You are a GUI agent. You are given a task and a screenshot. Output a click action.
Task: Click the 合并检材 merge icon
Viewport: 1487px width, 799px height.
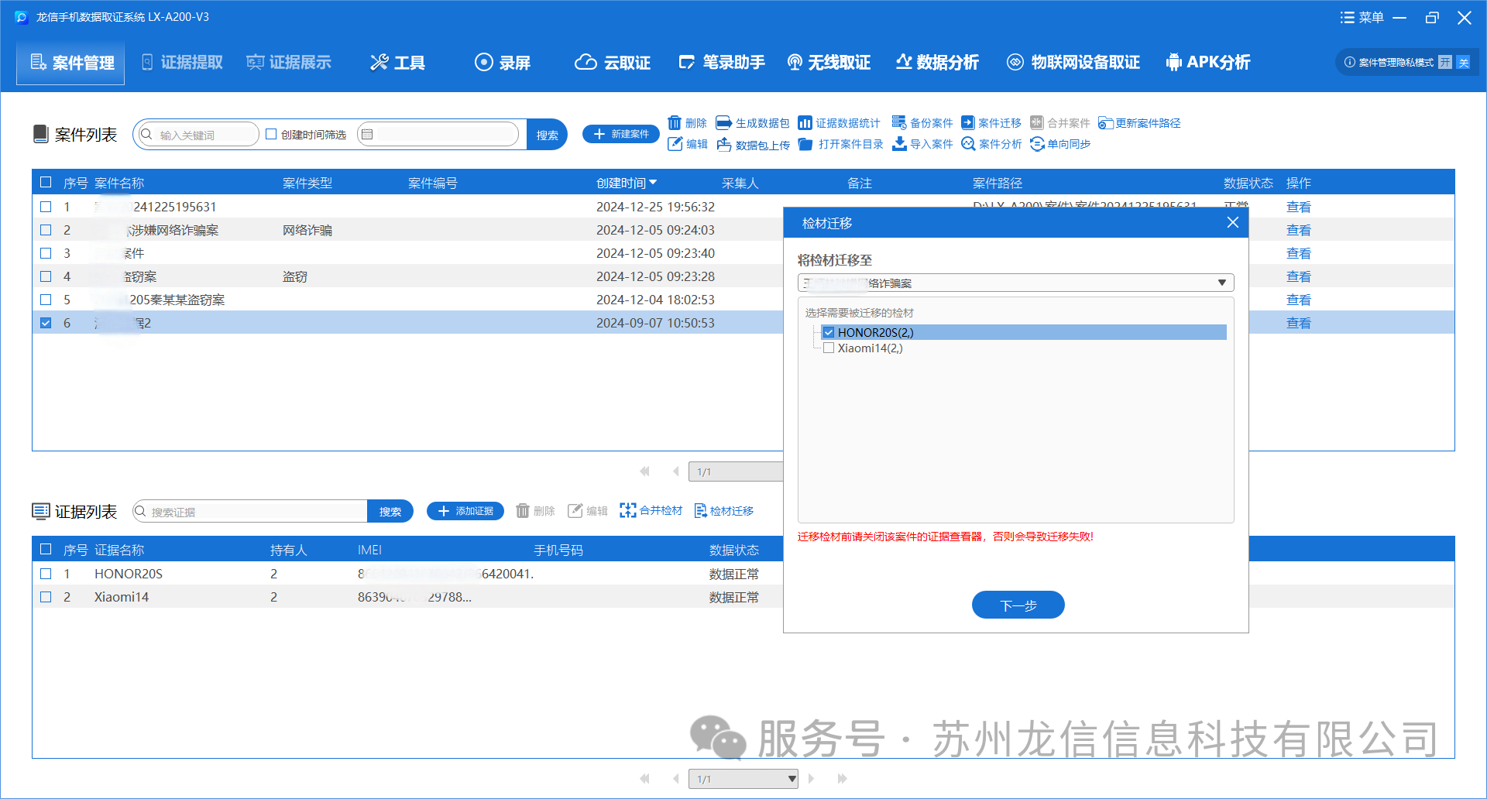click(x=627, y=511)
